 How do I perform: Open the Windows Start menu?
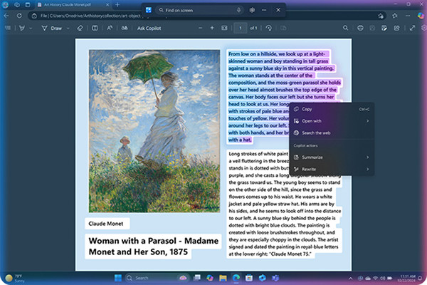[118, 278]
